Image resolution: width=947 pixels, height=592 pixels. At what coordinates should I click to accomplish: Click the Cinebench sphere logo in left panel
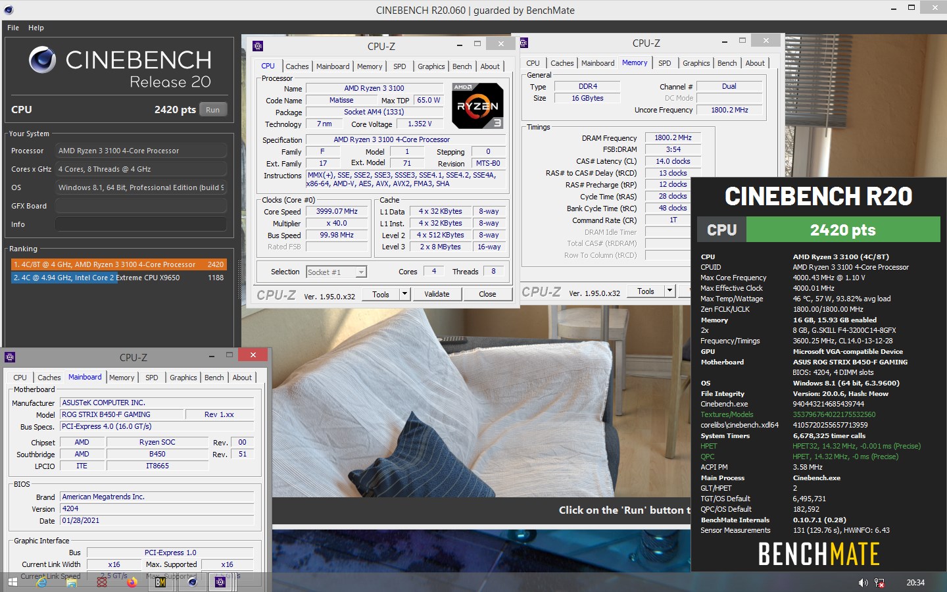(42, 61)
